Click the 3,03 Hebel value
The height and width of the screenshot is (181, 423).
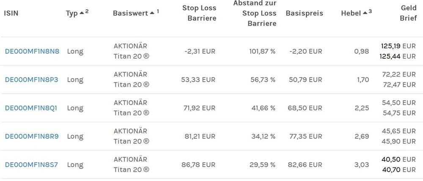point(362,165)
